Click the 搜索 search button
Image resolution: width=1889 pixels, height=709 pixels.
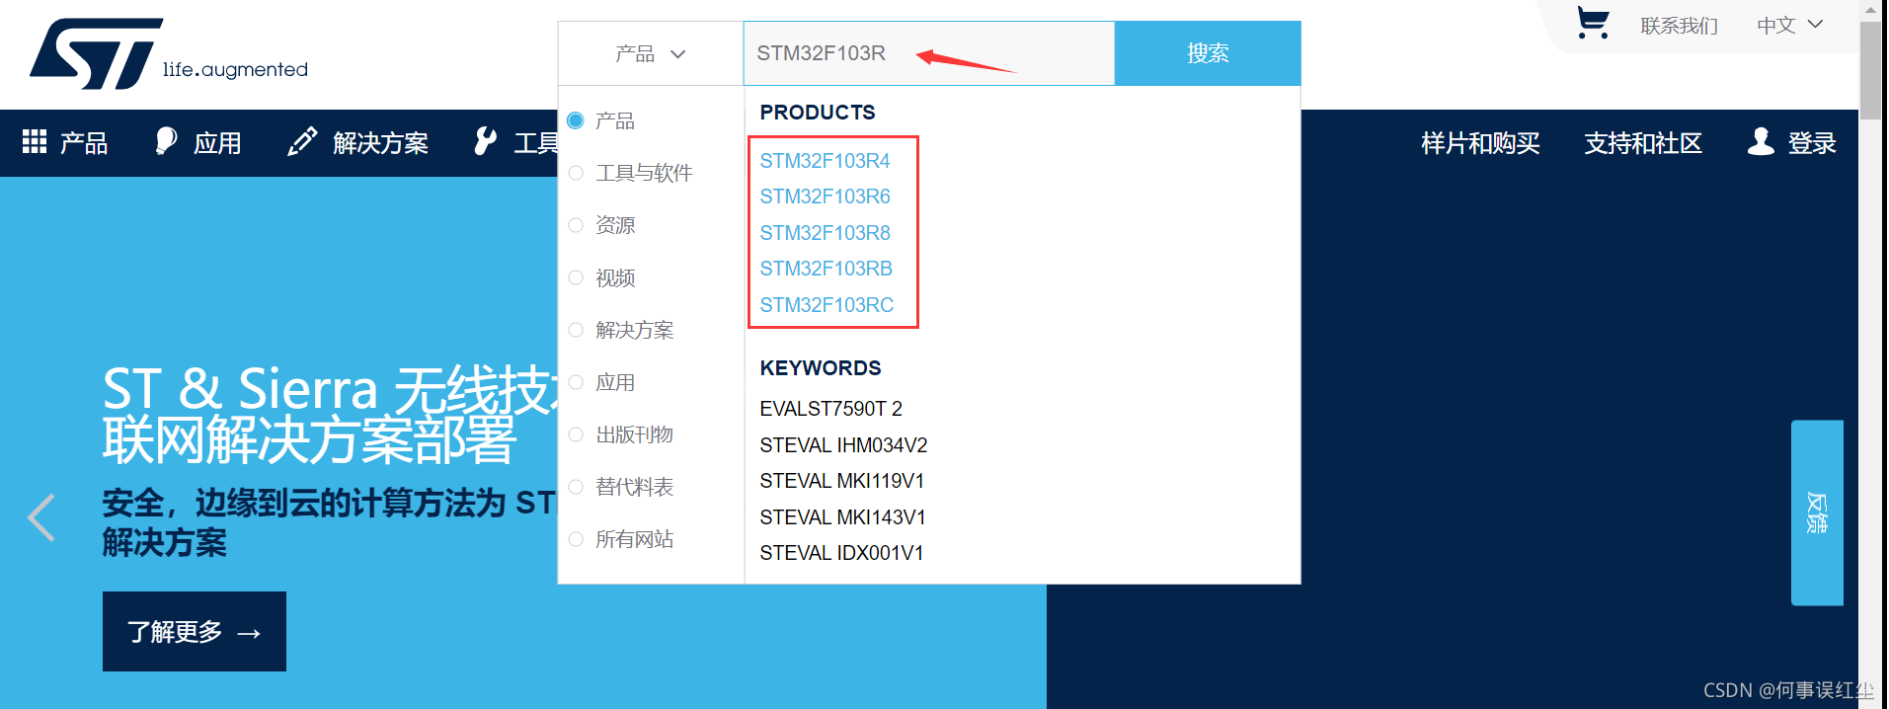click(1208, 53)
